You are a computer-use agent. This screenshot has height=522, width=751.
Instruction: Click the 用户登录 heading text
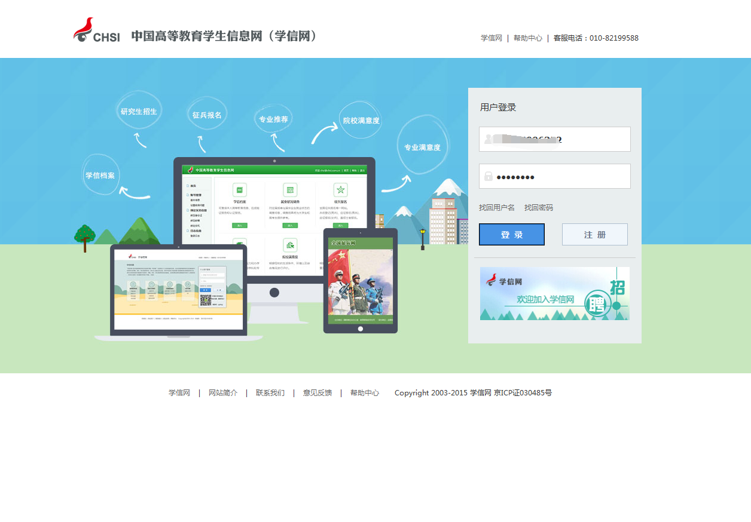[498, 108]
